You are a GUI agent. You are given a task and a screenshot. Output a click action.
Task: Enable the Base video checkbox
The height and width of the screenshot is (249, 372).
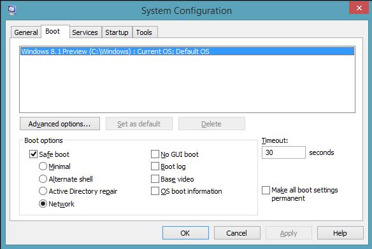click(155, 179)
